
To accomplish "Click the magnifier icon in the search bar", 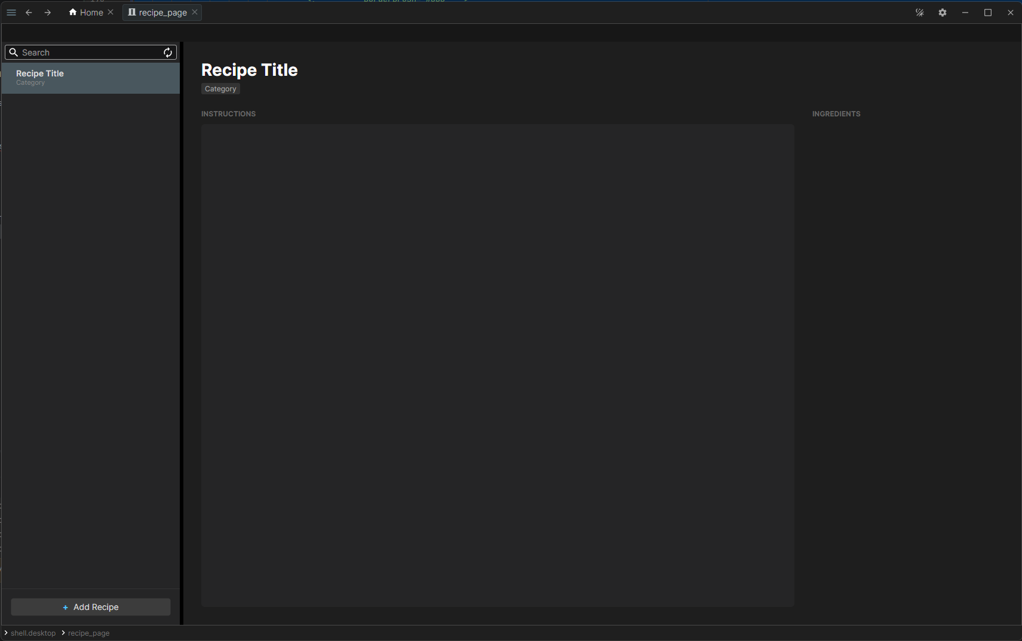I will pyautogui.click(x=13, y=52).
